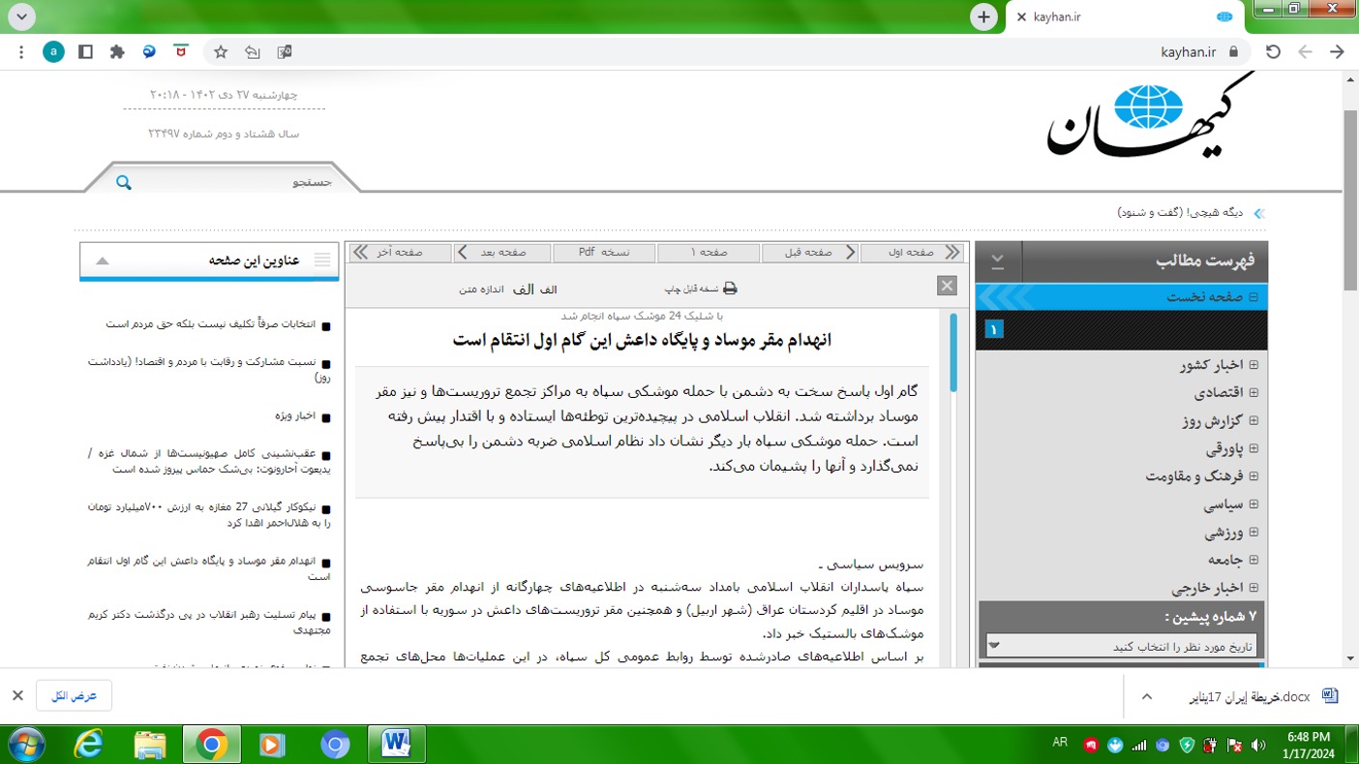Expand the اخبار کشور tree section
This screenshot has height=764, width=1359.
click(1253, 365)
